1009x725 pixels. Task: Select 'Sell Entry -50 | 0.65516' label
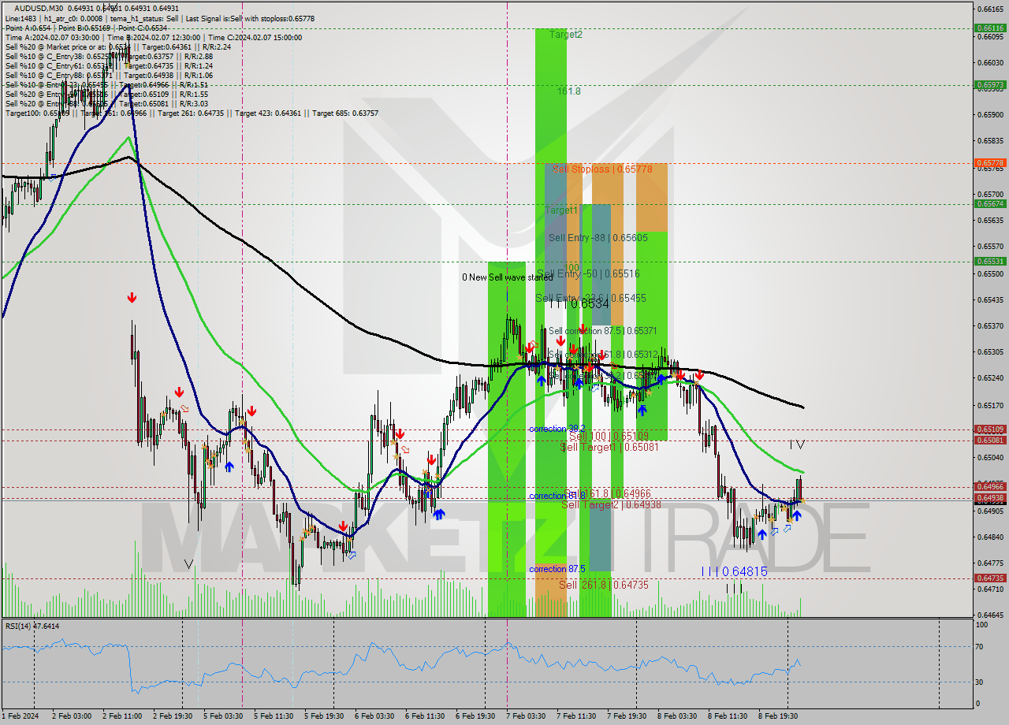pos(588,273)
